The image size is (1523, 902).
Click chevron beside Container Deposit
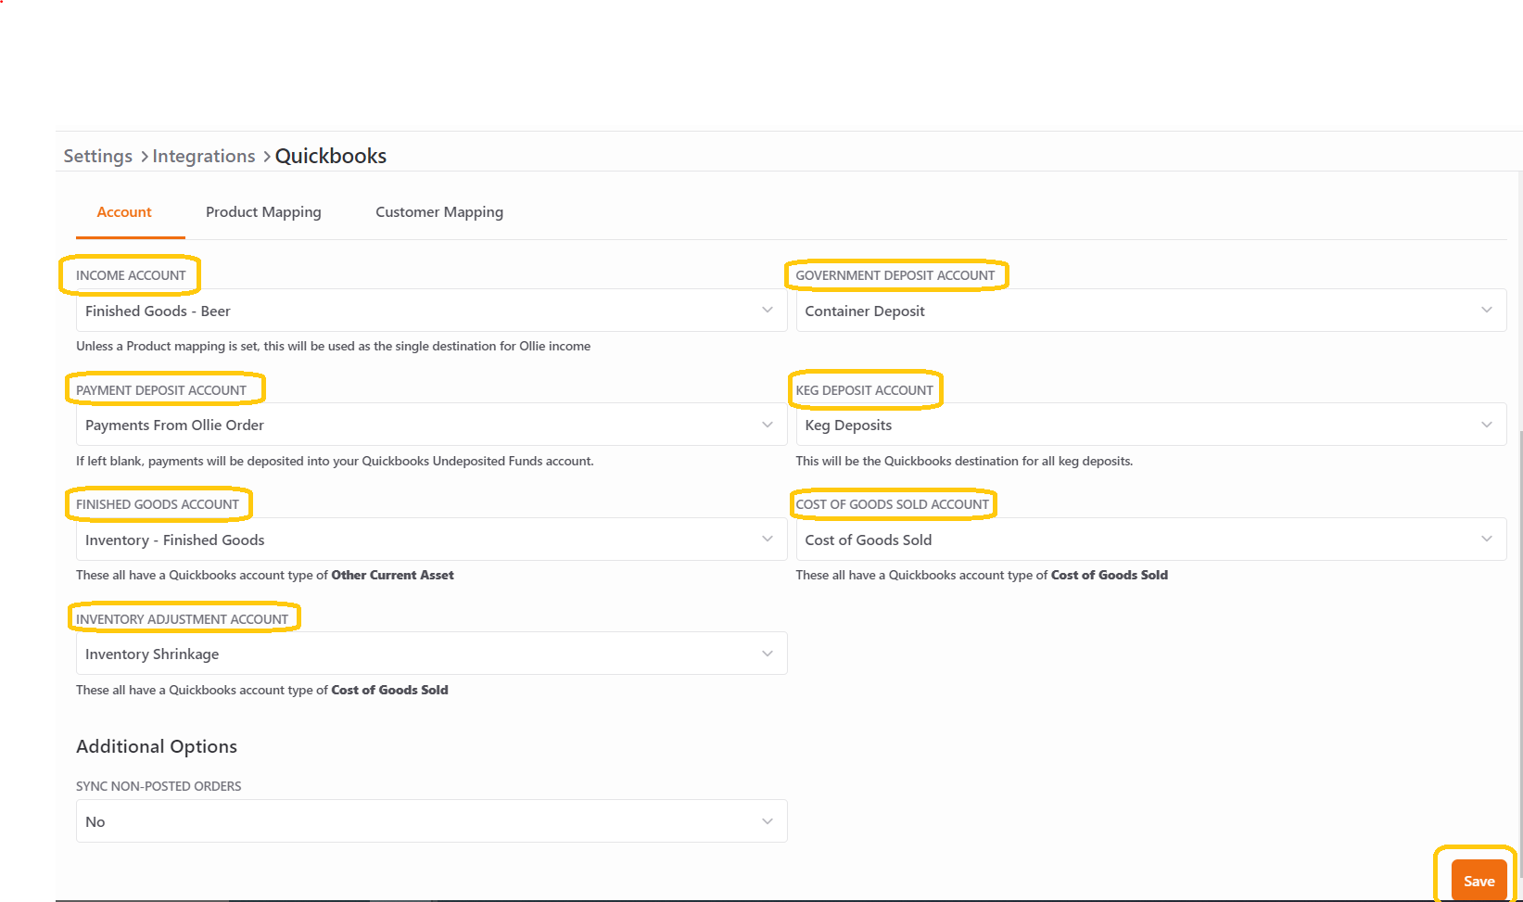[x=1487, y=310]
